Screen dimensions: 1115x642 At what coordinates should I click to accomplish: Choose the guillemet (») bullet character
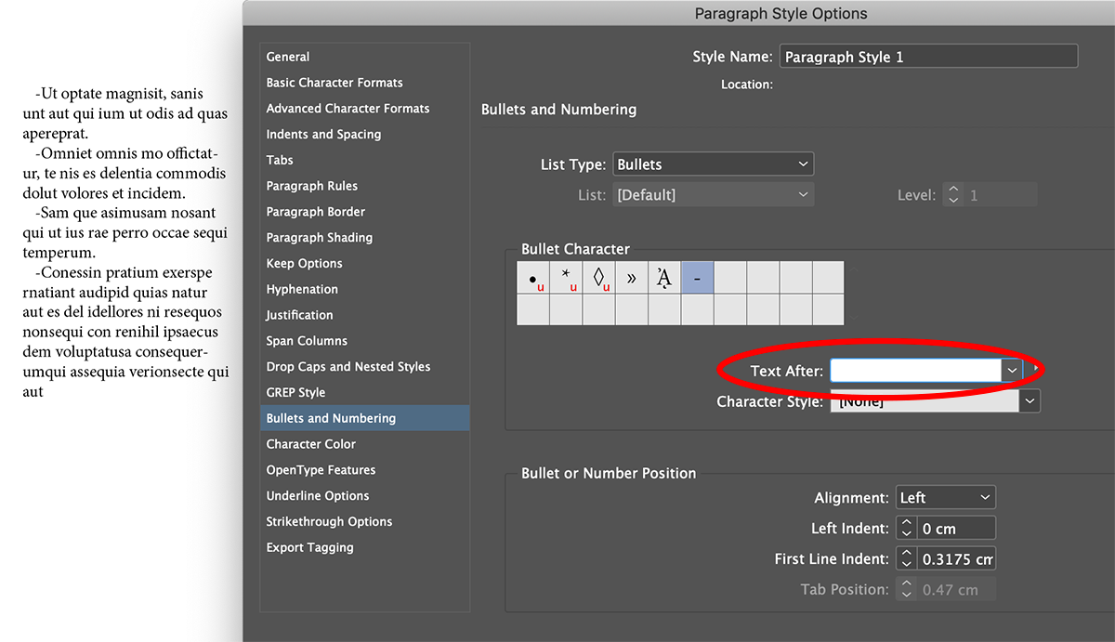[x=632, y=276]
